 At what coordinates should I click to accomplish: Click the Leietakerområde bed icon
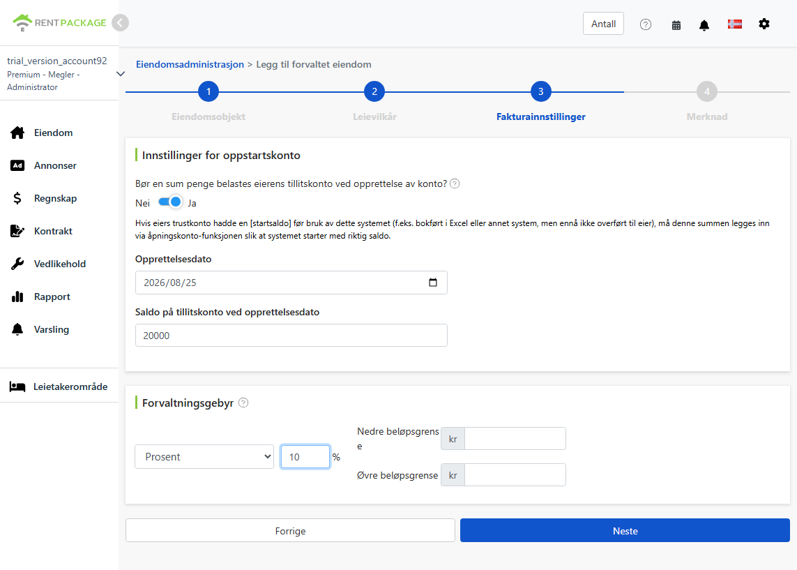click(17, 387)
